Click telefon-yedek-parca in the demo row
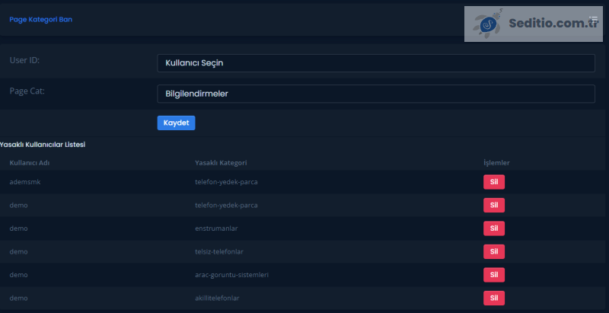This screenshot has width=609, height=313. click(226, 205)
